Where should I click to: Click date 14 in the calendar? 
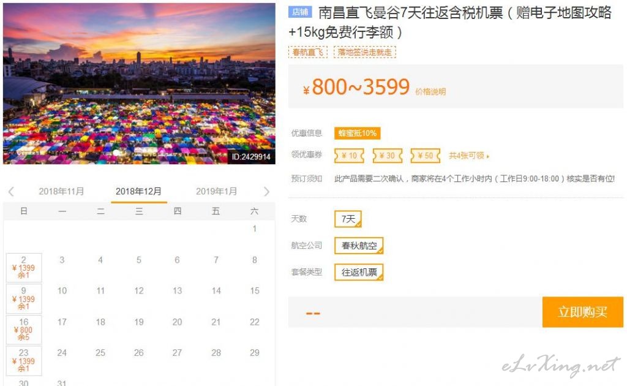(216, 291)
